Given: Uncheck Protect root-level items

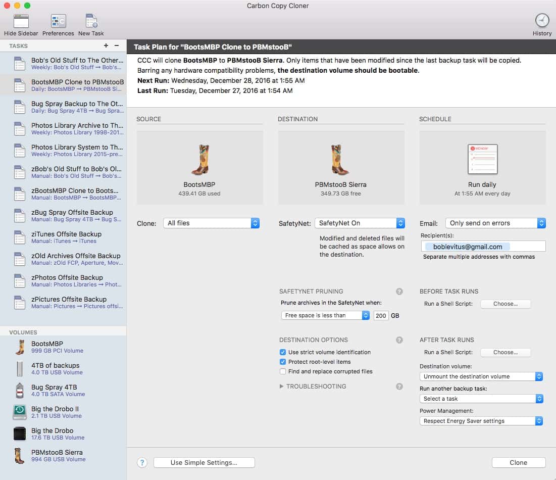Looking at the screenshot, I should 283,362.
